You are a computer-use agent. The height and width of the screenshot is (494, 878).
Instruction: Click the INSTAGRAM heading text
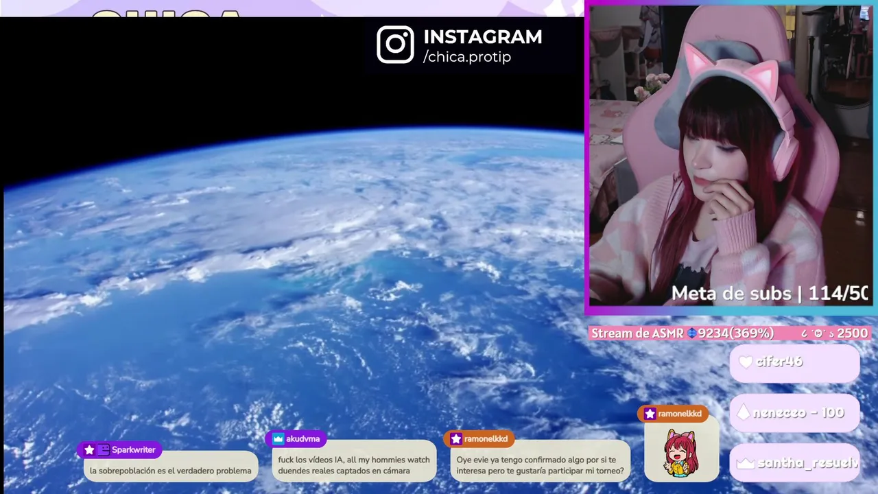[x=483, y=37]
